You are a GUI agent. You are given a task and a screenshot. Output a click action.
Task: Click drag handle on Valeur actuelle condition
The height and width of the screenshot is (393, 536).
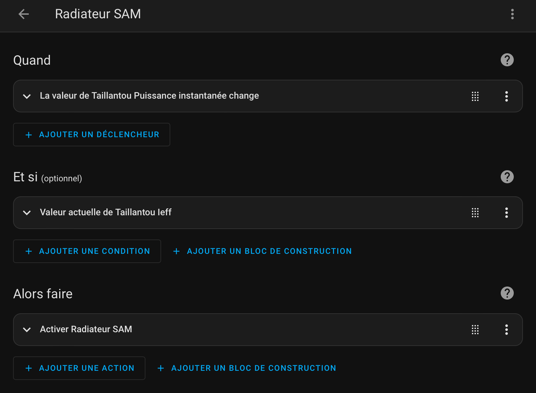click(x=475, y=213)
